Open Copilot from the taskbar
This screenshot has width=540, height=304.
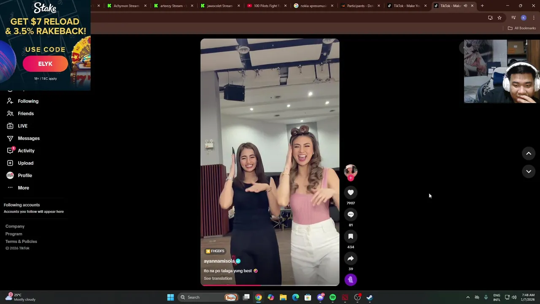pos(271,297)
